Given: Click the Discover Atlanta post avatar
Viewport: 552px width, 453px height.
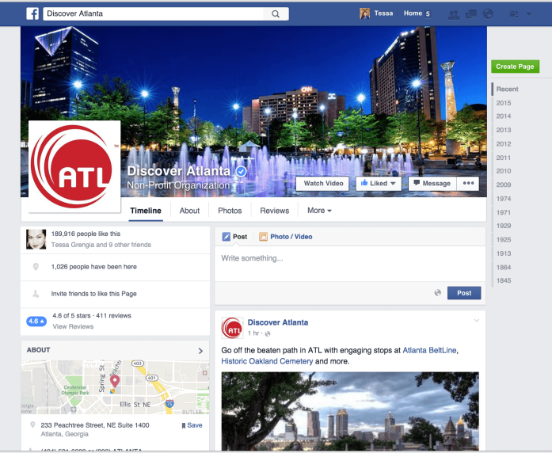Looking at the screenshot, I should click(232, 328).
